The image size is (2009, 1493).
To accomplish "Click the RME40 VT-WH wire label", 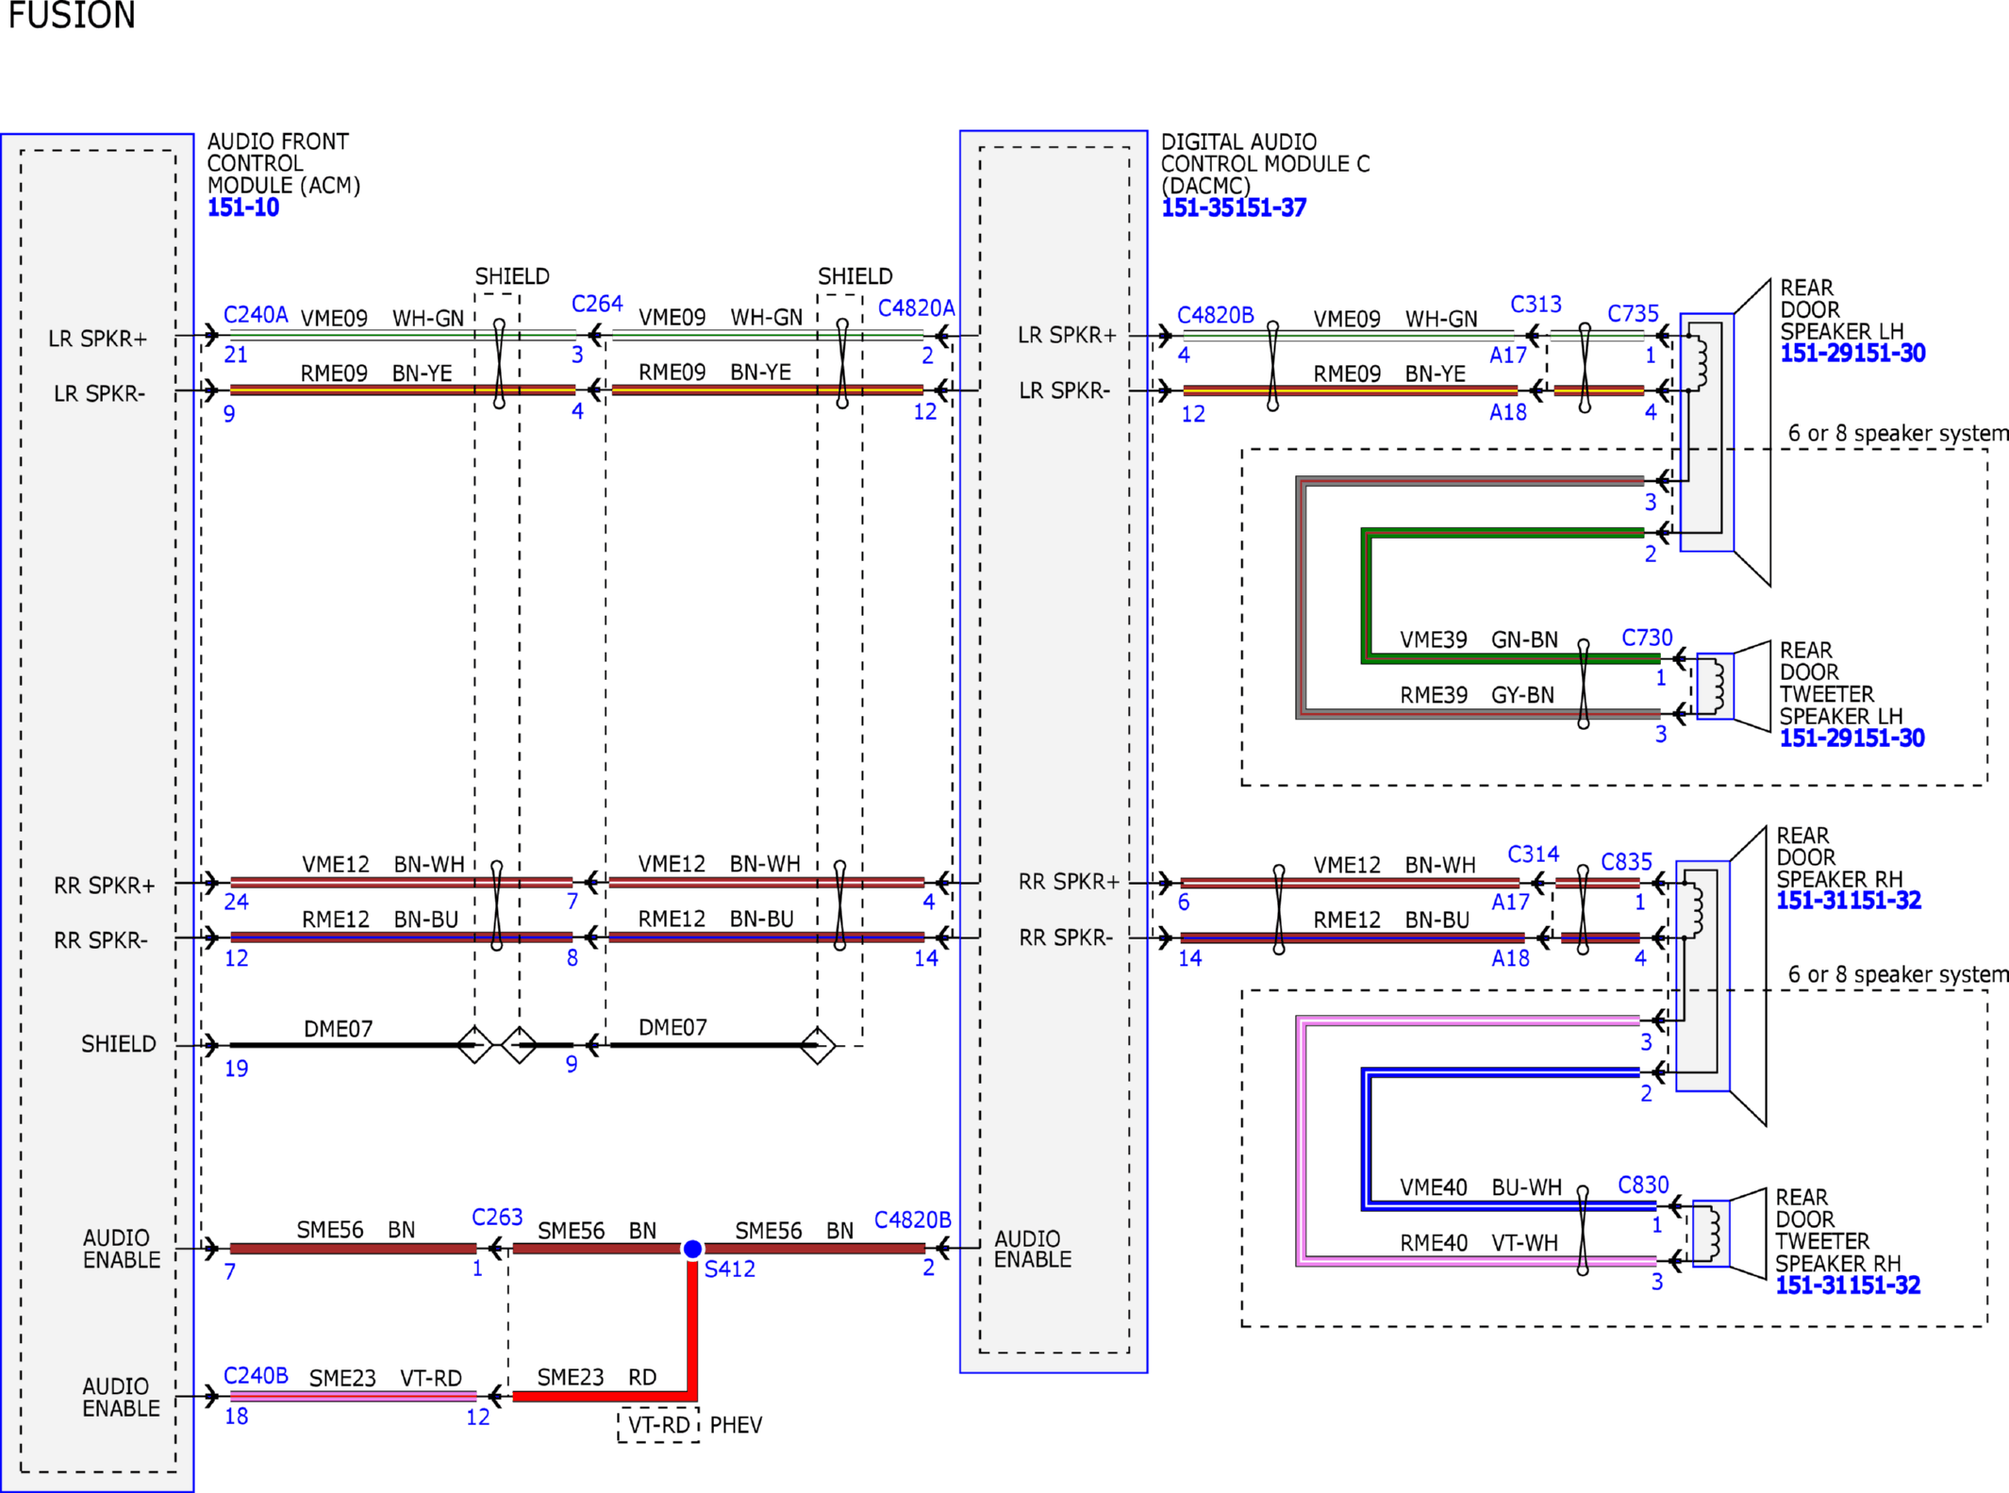I will click(x=1479, y=1243).
